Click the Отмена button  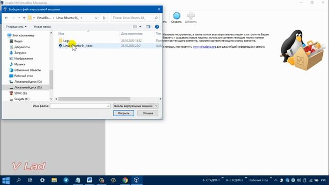click(x=148, y=113)
